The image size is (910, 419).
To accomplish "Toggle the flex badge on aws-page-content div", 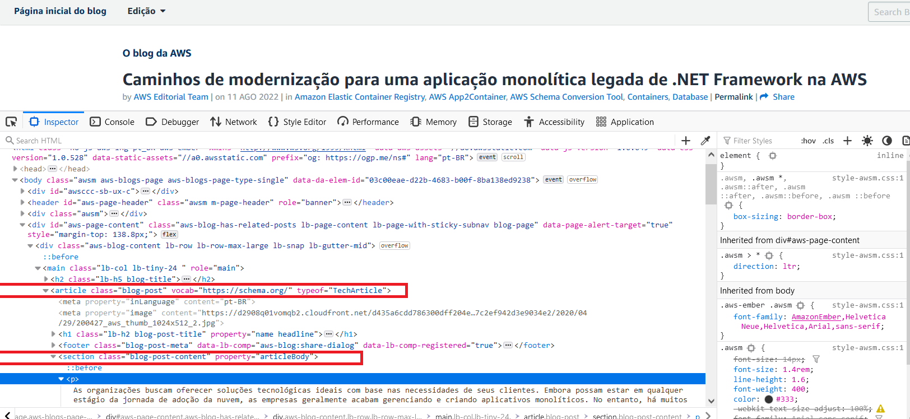I will (x=169, y=235).
